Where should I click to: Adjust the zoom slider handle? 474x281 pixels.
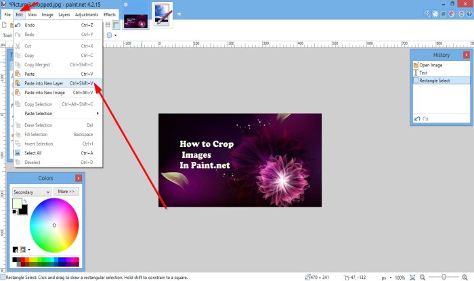tap(444, 277)
